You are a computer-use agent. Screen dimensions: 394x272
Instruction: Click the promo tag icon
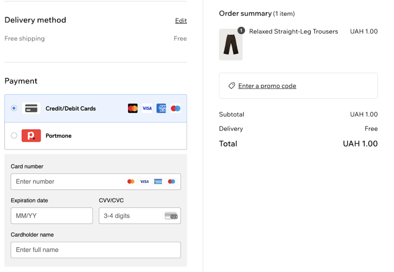231,86
